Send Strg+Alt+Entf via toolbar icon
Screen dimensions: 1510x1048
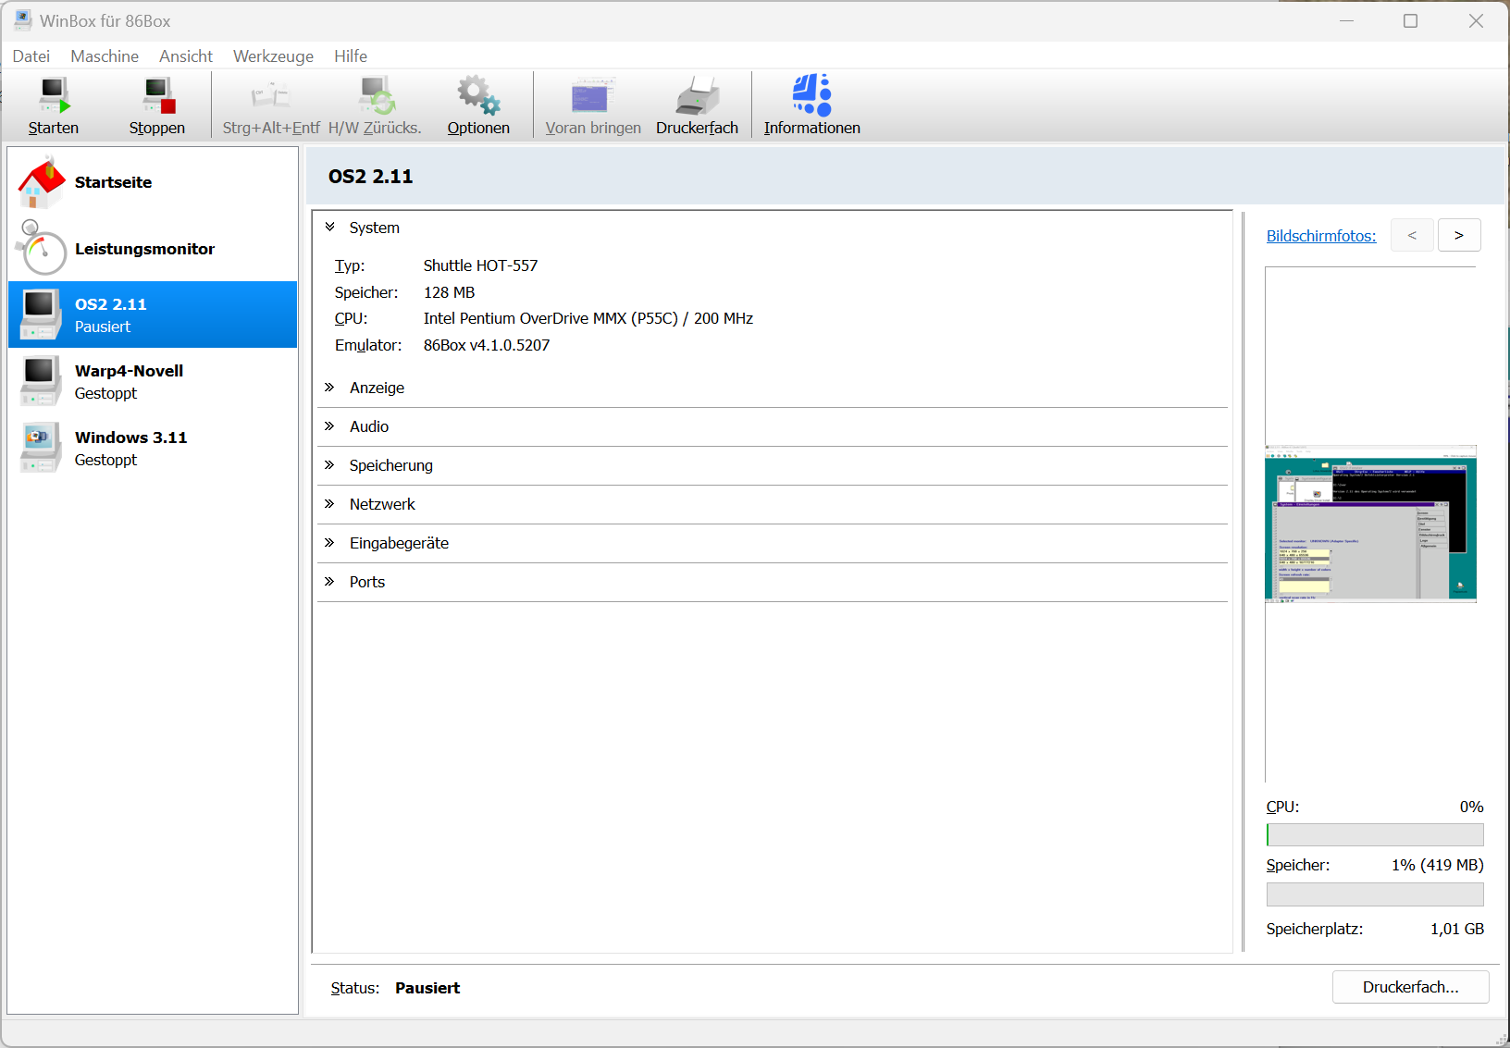(271, 95)
